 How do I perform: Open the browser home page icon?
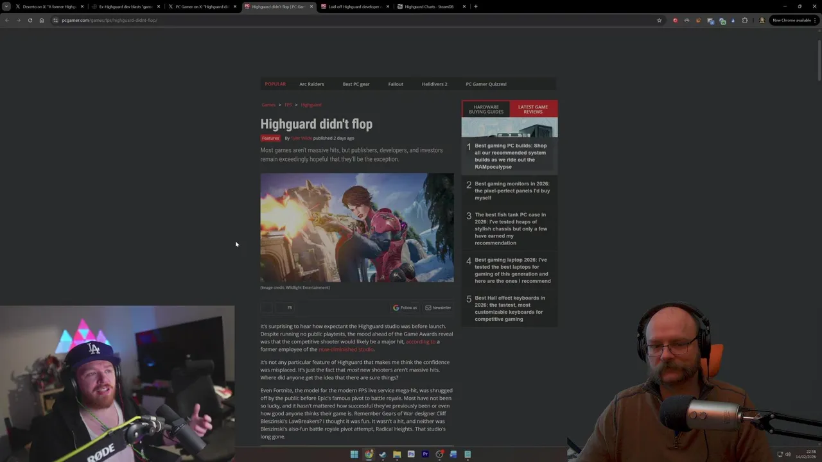click(41, 20)
